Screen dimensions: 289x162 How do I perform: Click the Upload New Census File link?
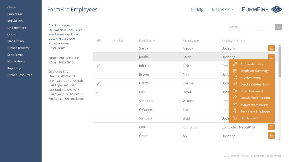point(65,30)
